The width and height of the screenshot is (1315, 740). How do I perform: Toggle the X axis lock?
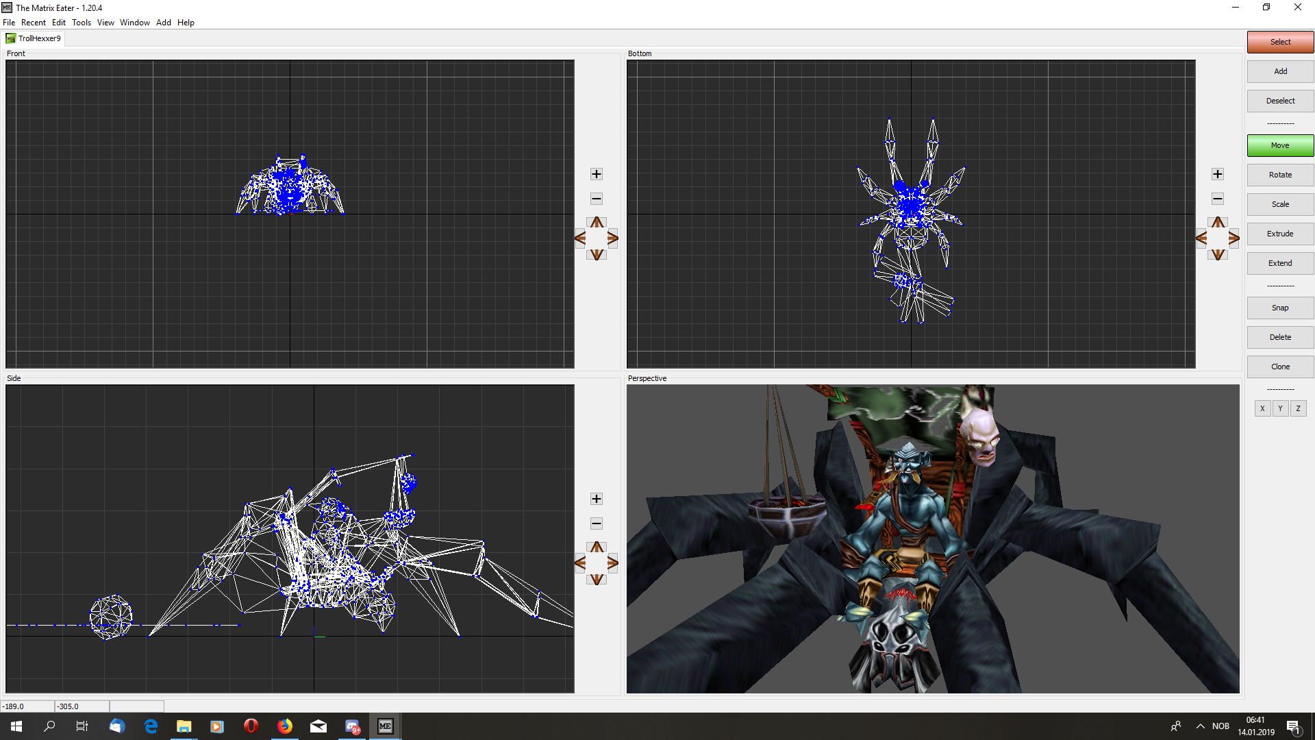(x=1262, y=408)
